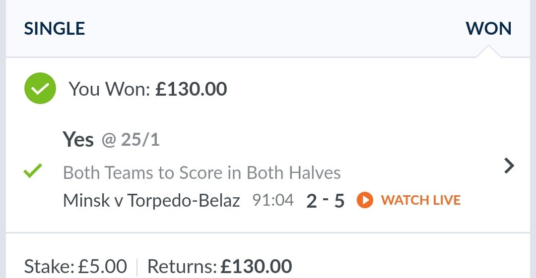Click the SINGLE bet type label

55,28
